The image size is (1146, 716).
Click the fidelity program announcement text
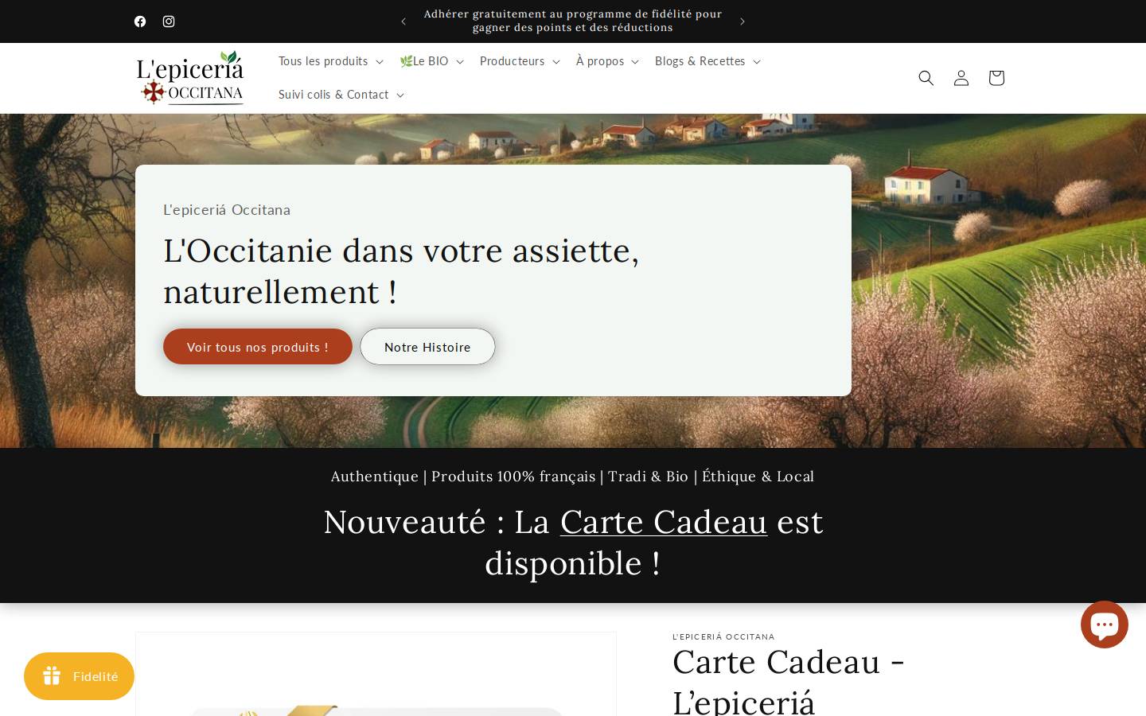(x=573, y=21)
